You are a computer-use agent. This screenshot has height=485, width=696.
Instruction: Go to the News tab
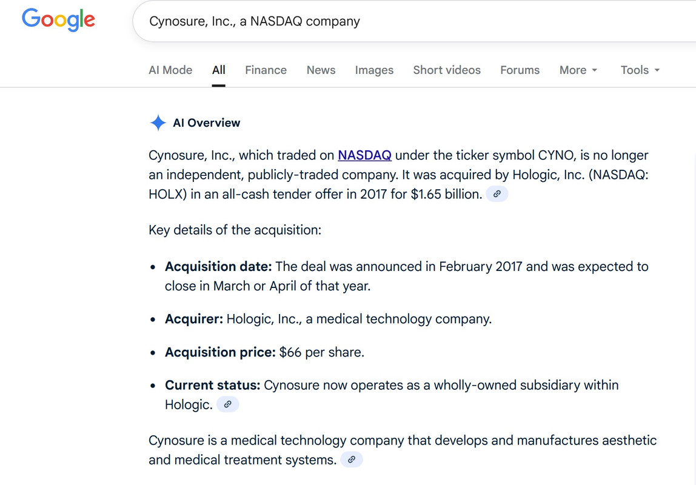321,70
